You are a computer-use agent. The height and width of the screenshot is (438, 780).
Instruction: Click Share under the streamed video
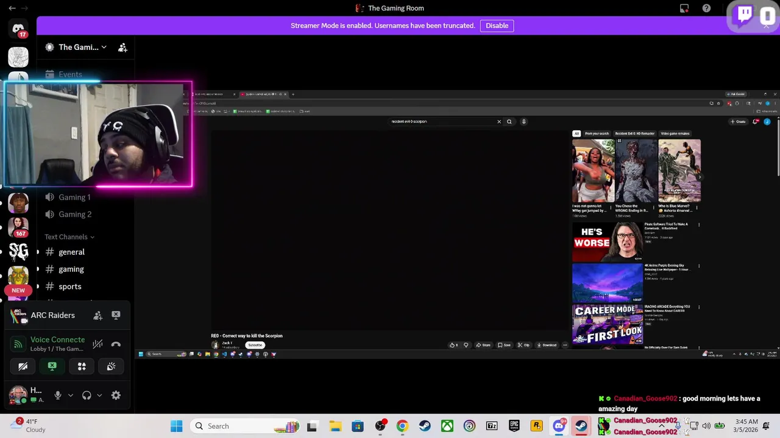pyautogui.click(x=483, y=345)
